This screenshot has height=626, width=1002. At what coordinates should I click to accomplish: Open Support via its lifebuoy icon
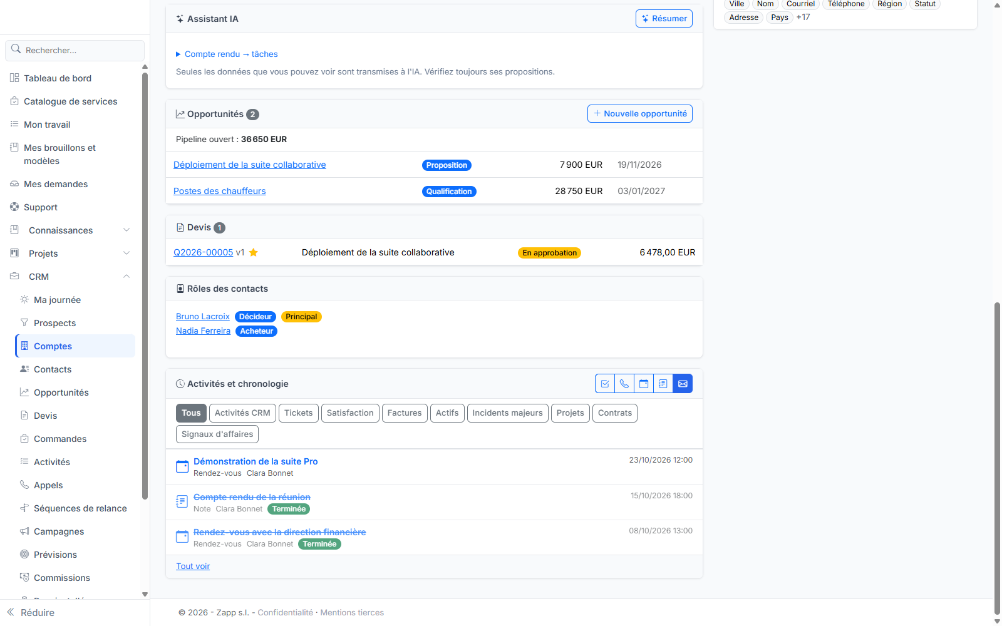[x=14, y=207]
